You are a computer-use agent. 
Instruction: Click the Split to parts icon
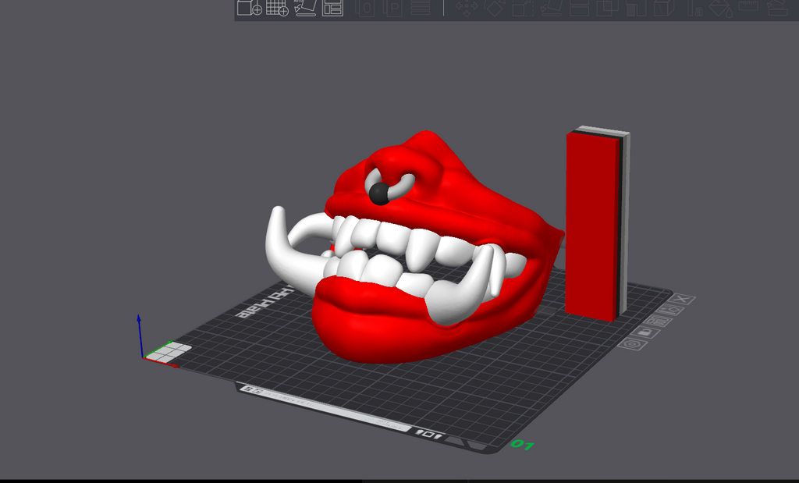392,8
